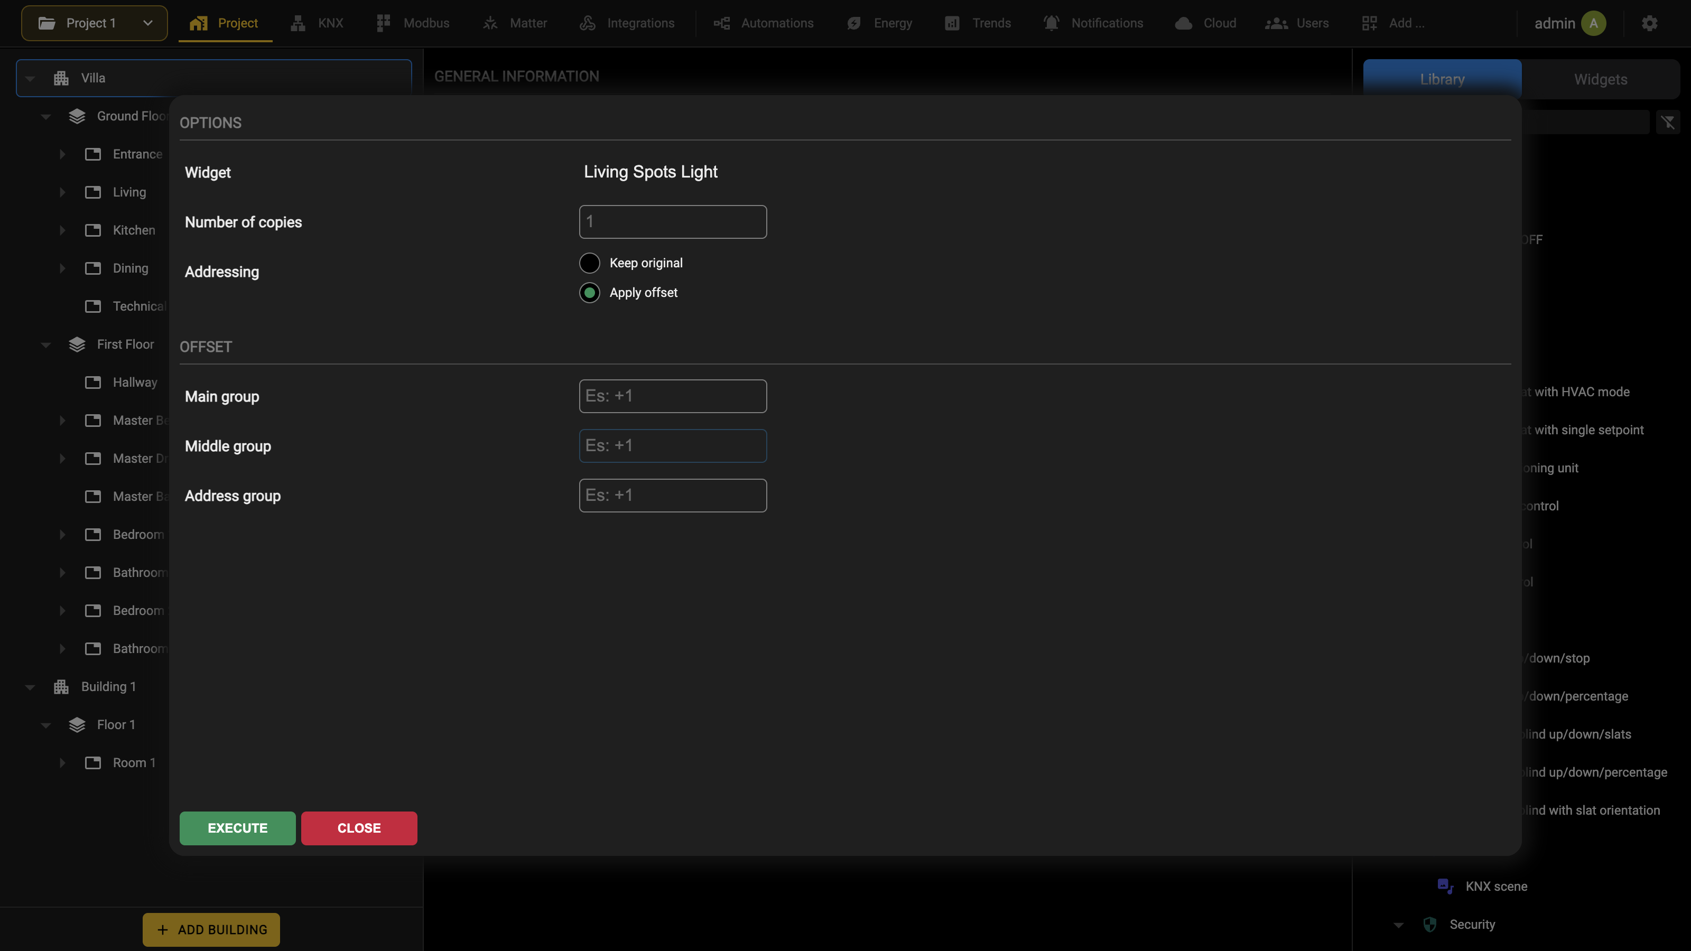Click the Main group offset field
This screenshot has height=951, width=1691.
[x=673, y=396]
